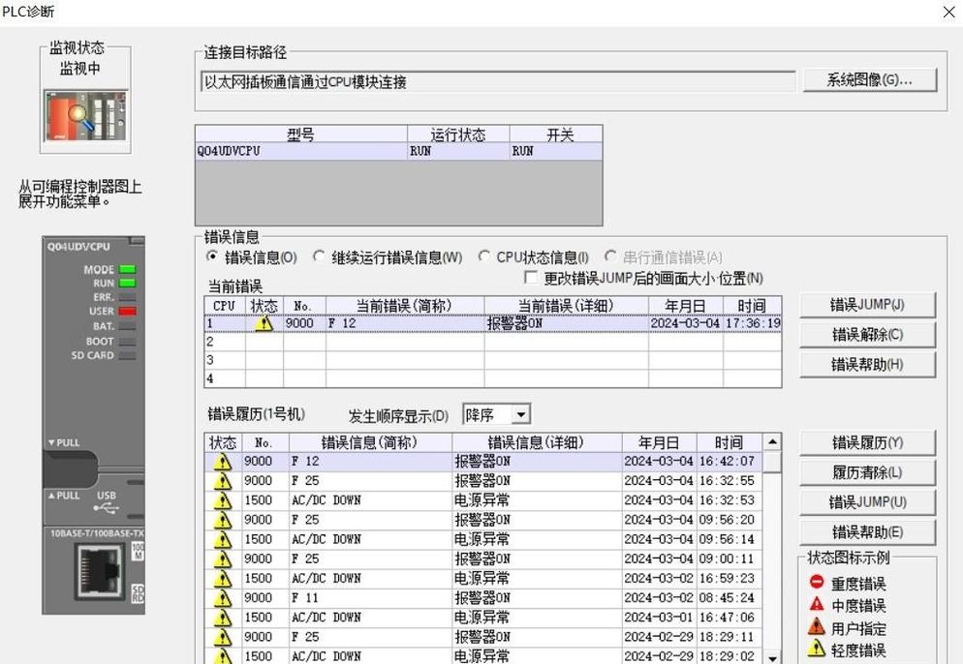Click the 履历清除(L) button

pos(867,472)
